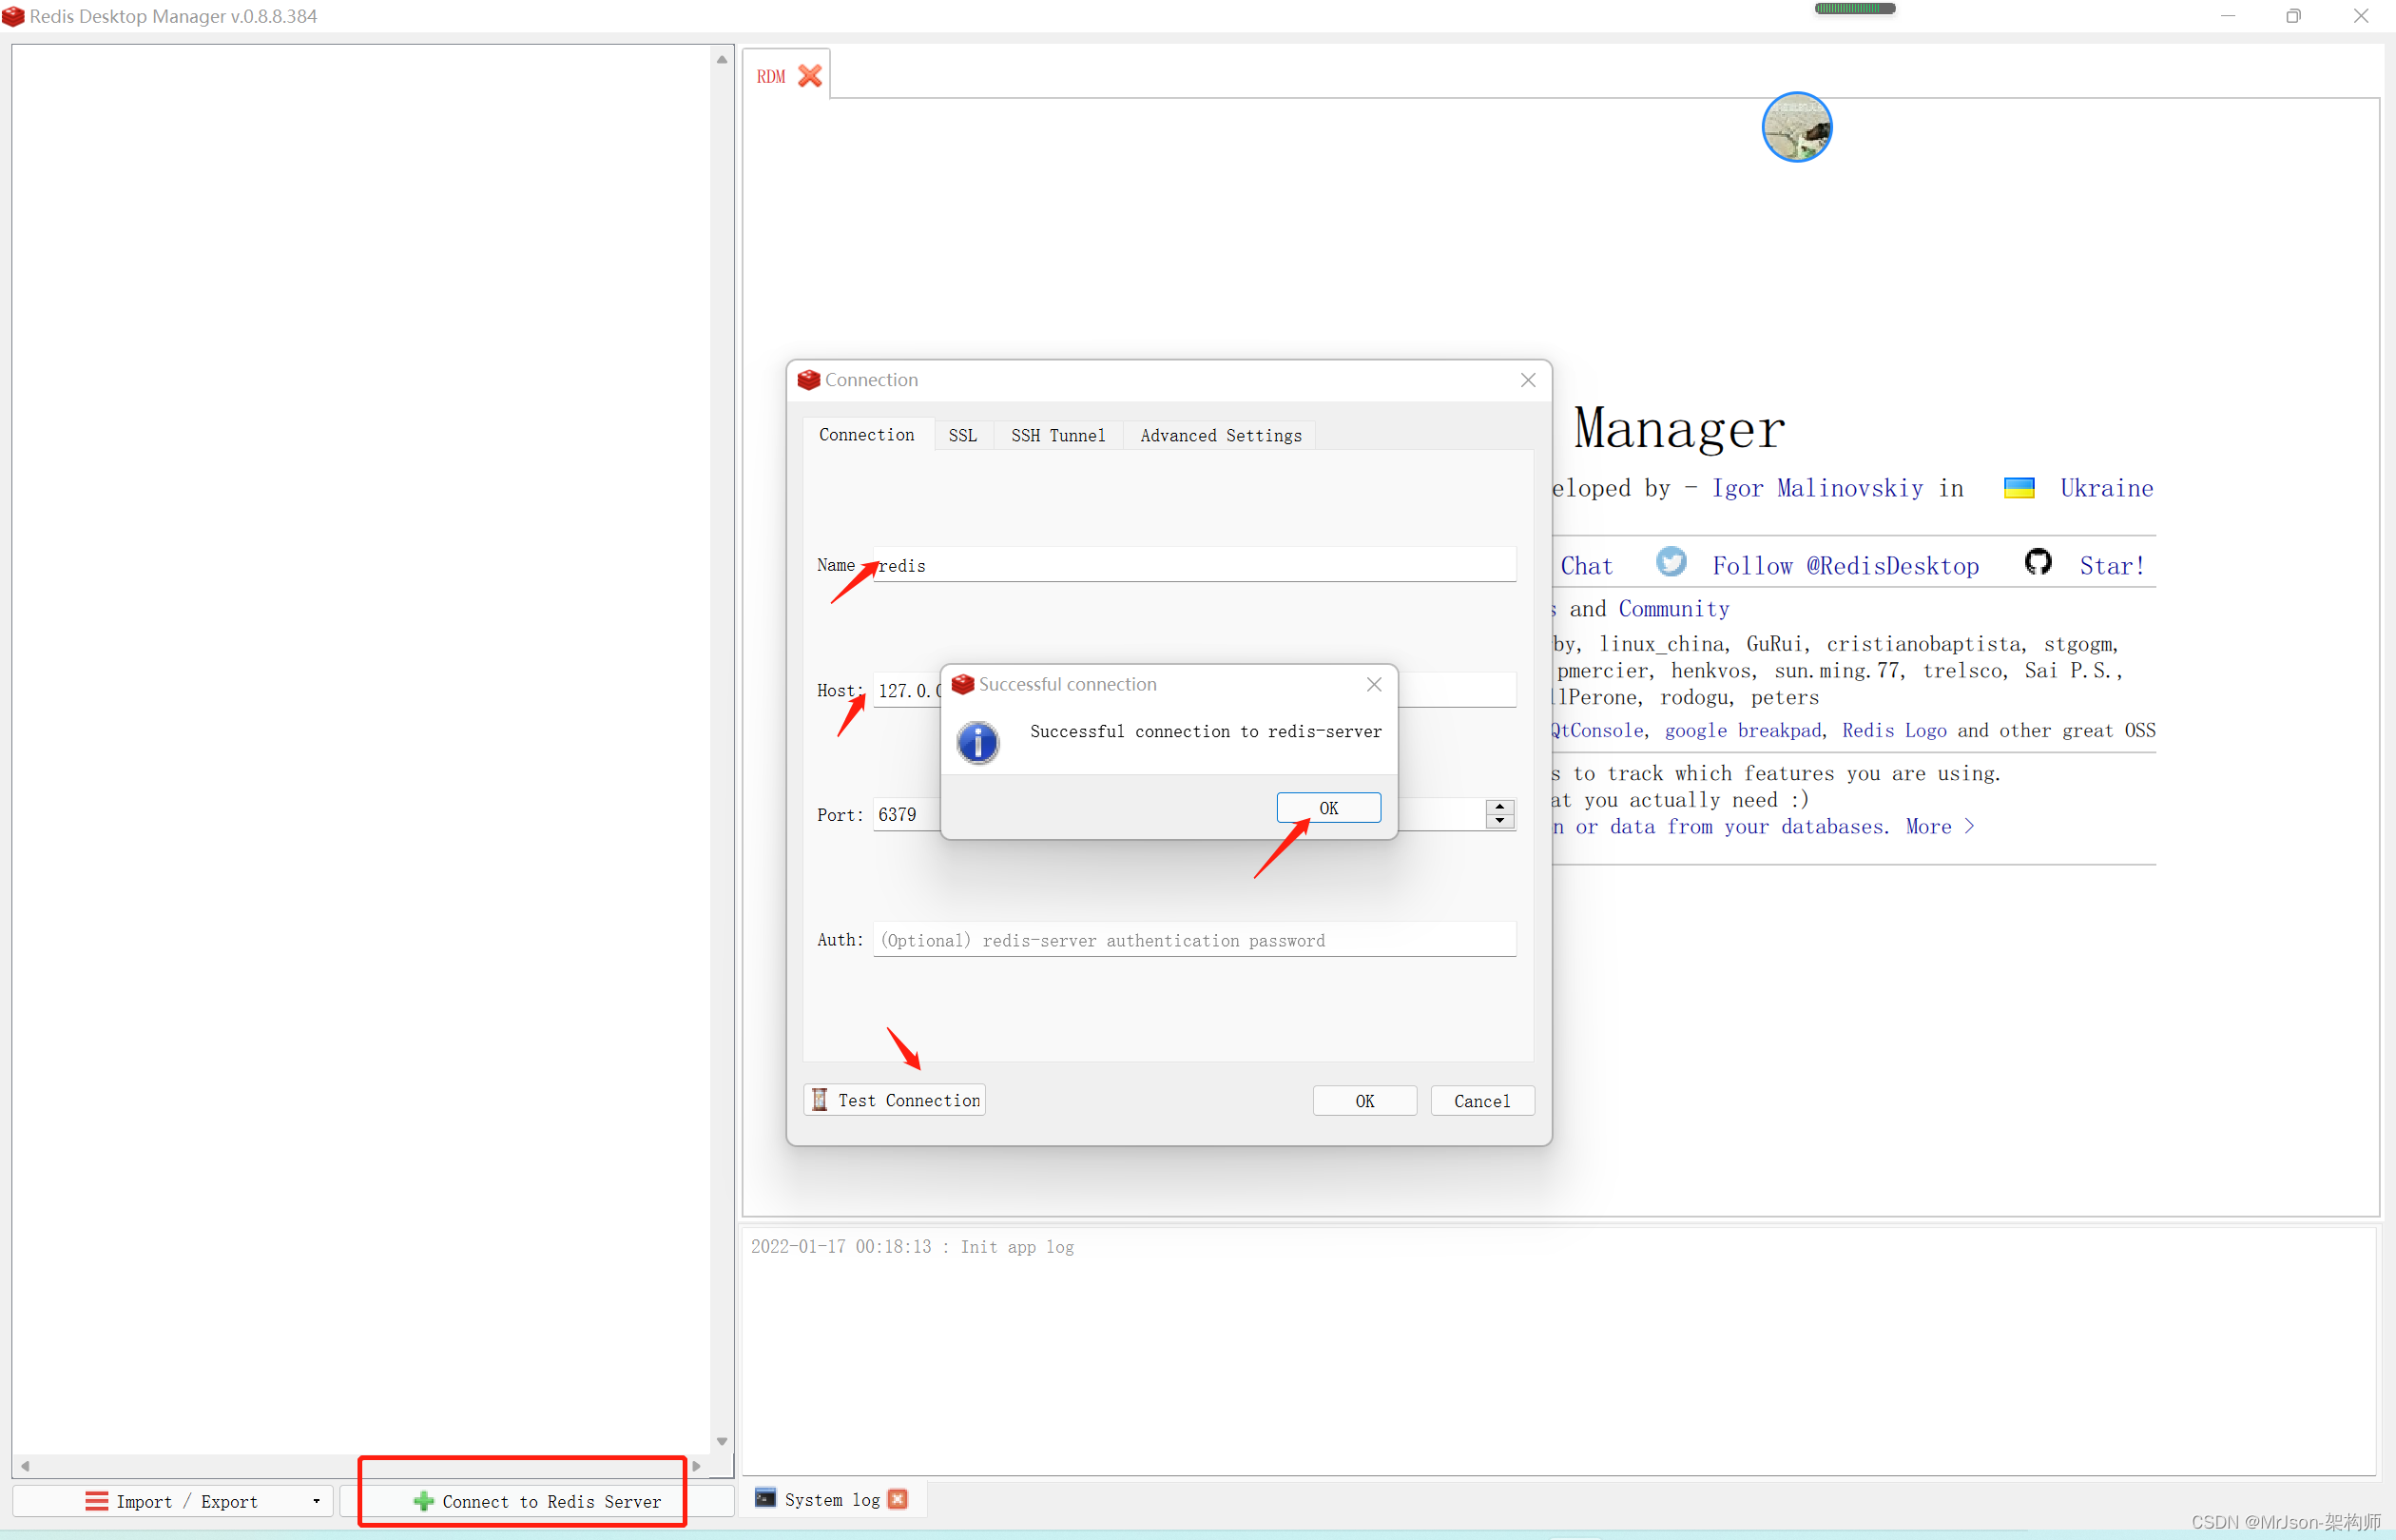Open the SSH Tunnel tab

click(1058, 435)
